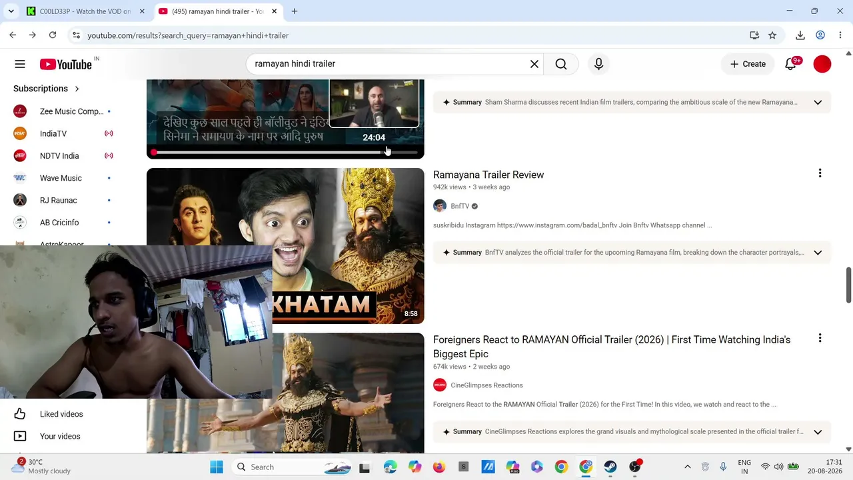Open the Windows taskbar Search box

[293, 467]
